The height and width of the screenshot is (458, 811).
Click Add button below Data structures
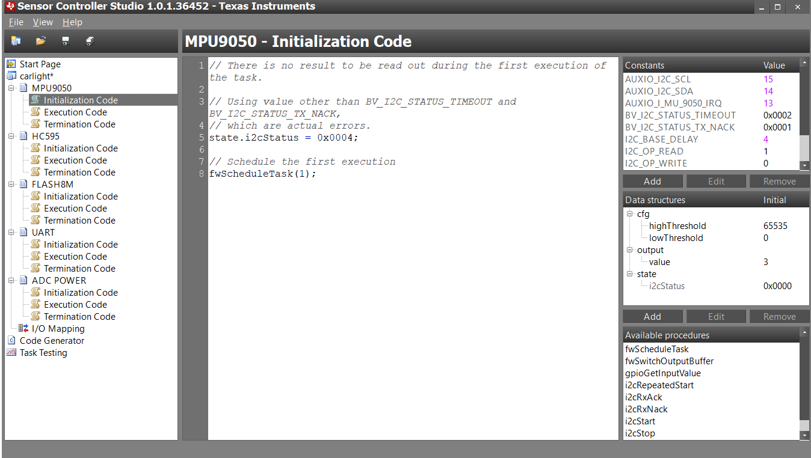(x=653, y=317)
